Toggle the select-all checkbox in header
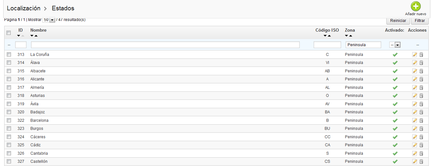Screen dimensions: 431x166 tap(9, 33)
